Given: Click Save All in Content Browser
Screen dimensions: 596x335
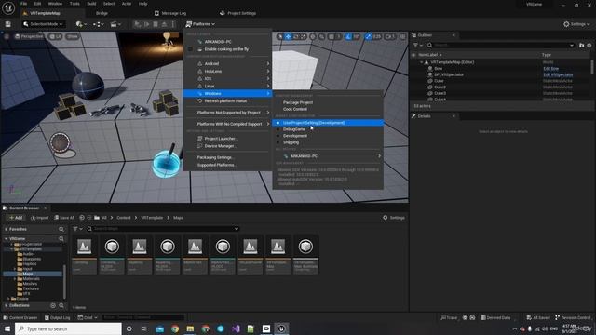Looking at the screenshot, I should click(x=64, y=218).
